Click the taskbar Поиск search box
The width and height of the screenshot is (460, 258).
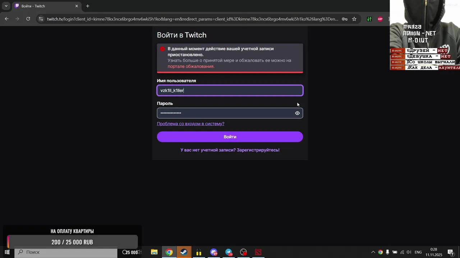click(x=66, y=252)
